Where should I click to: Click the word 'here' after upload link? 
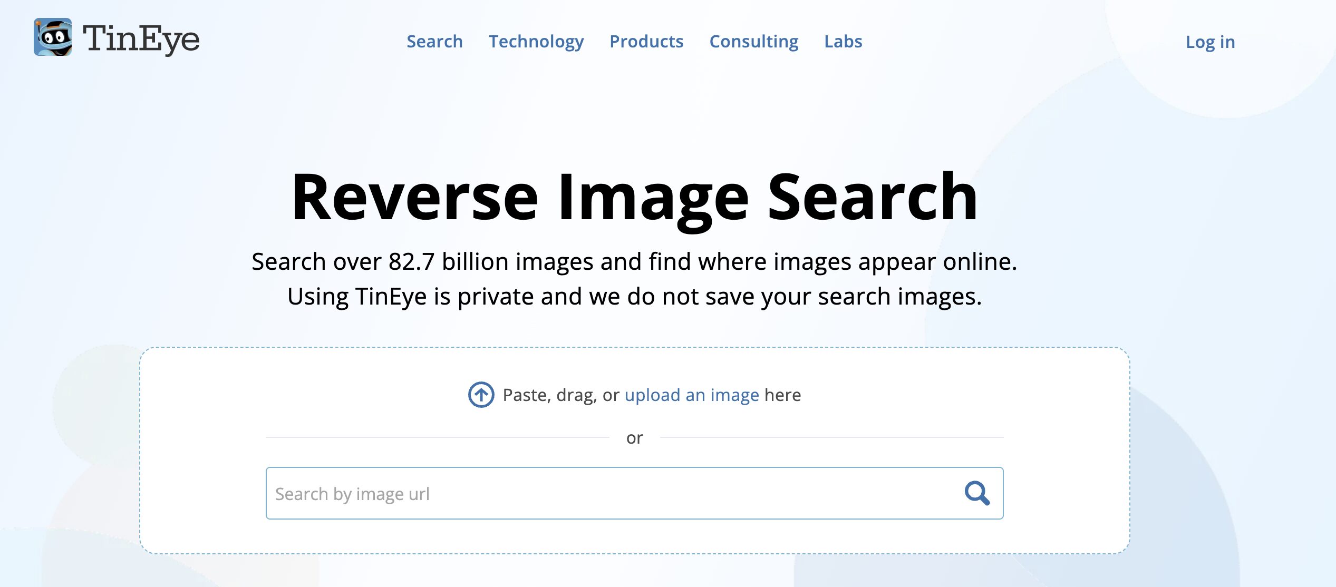782,395
